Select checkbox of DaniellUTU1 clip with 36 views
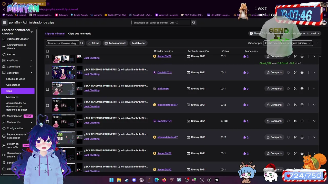Screen dimensions: 328x184 [47, 122]
